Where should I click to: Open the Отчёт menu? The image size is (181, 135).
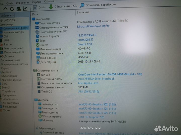pos(10,3)
